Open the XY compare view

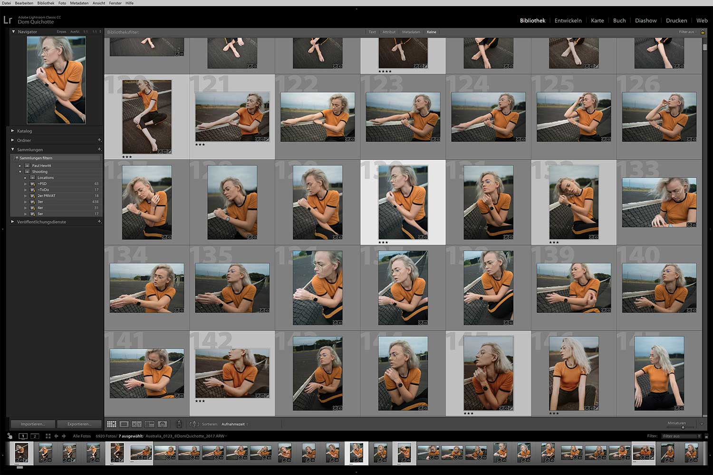tap(136, 424)
